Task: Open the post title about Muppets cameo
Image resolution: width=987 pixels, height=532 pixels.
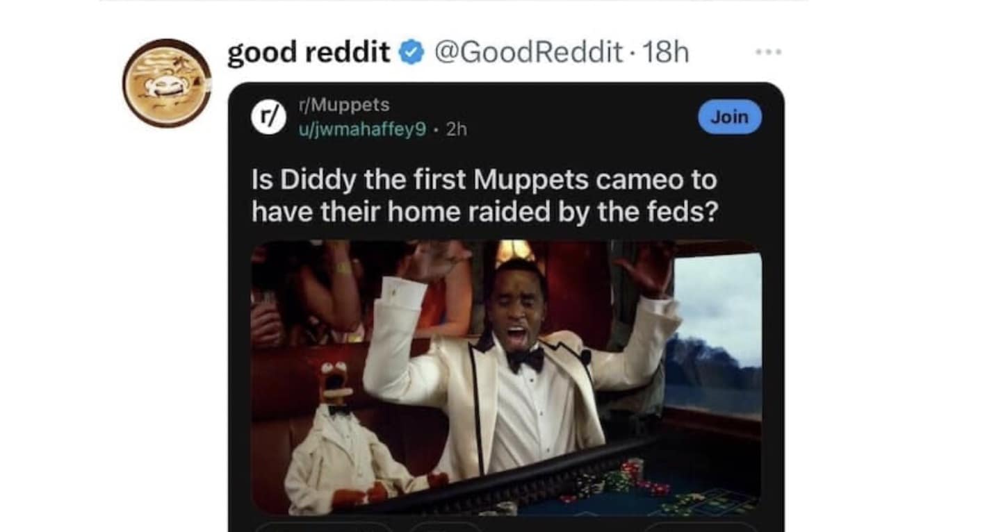Action: [484, 197]
